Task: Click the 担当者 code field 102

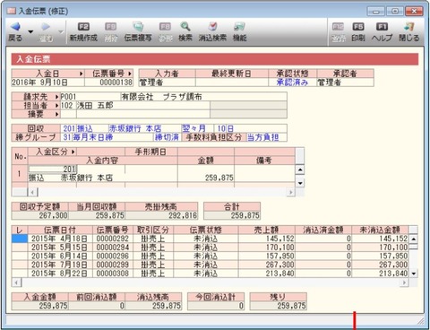Action: tap(68, 106)
